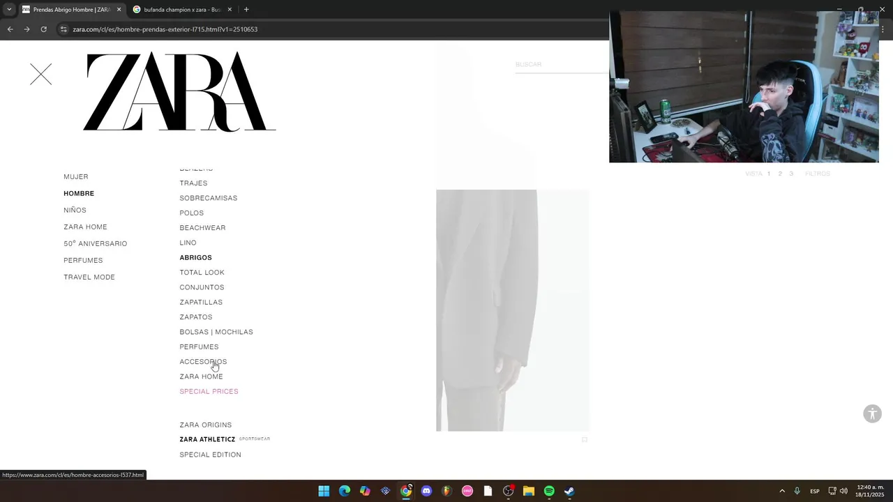
Task: Open BOLSAS | MOCHILAS category
Action: click(216, 332)
